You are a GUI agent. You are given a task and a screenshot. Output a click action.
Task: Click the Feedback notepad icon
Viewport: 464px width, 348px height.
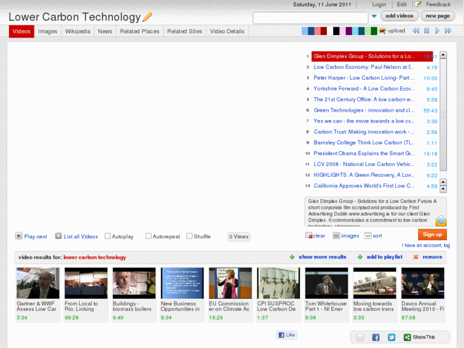[419, 4]
